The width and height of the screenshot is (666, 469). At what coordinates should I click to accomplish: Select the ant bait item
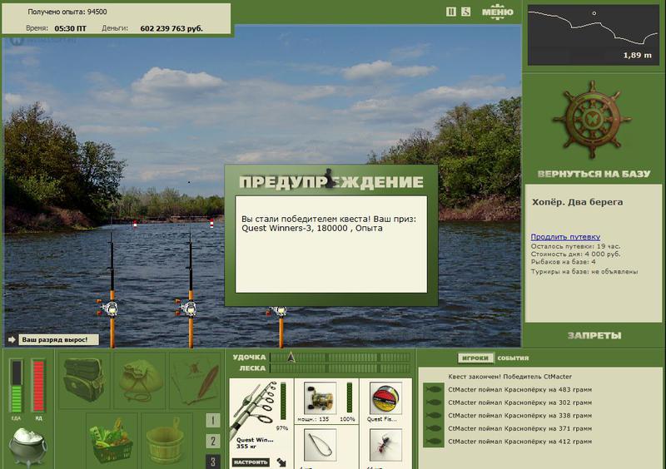[385, 445]
